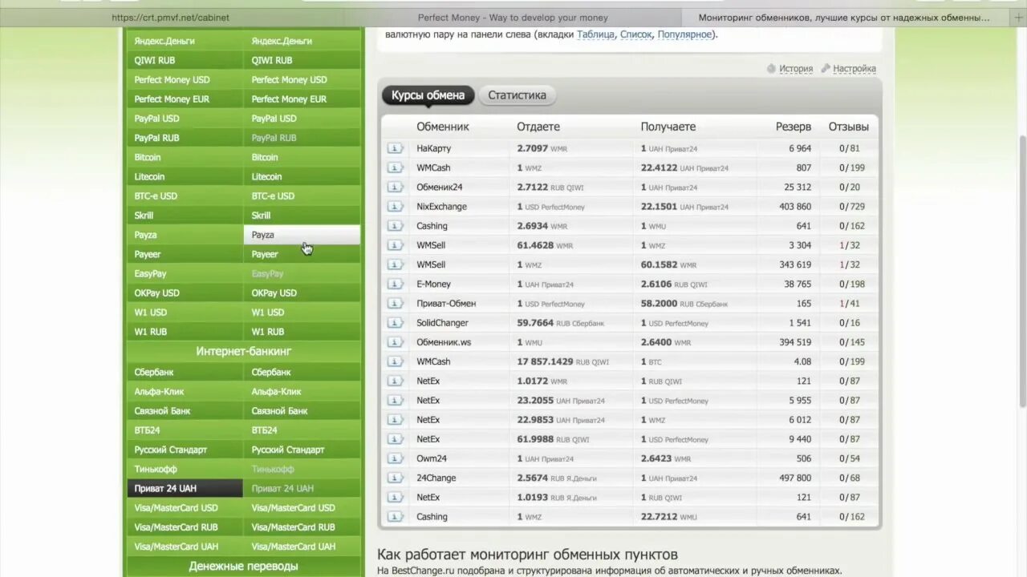Open reviews 0/729 for NixExchange

[x=852, y=207]
